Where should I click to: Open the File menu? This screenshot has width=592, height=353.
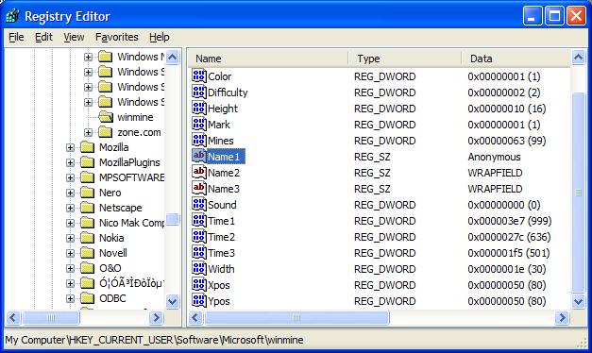(16, 37)
